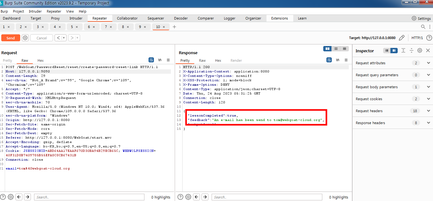Expand Response headers section

[393, 123]
